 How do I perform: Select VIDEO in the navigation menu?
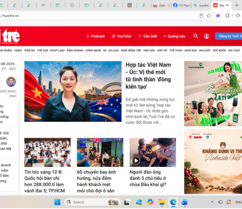[18, 50]
